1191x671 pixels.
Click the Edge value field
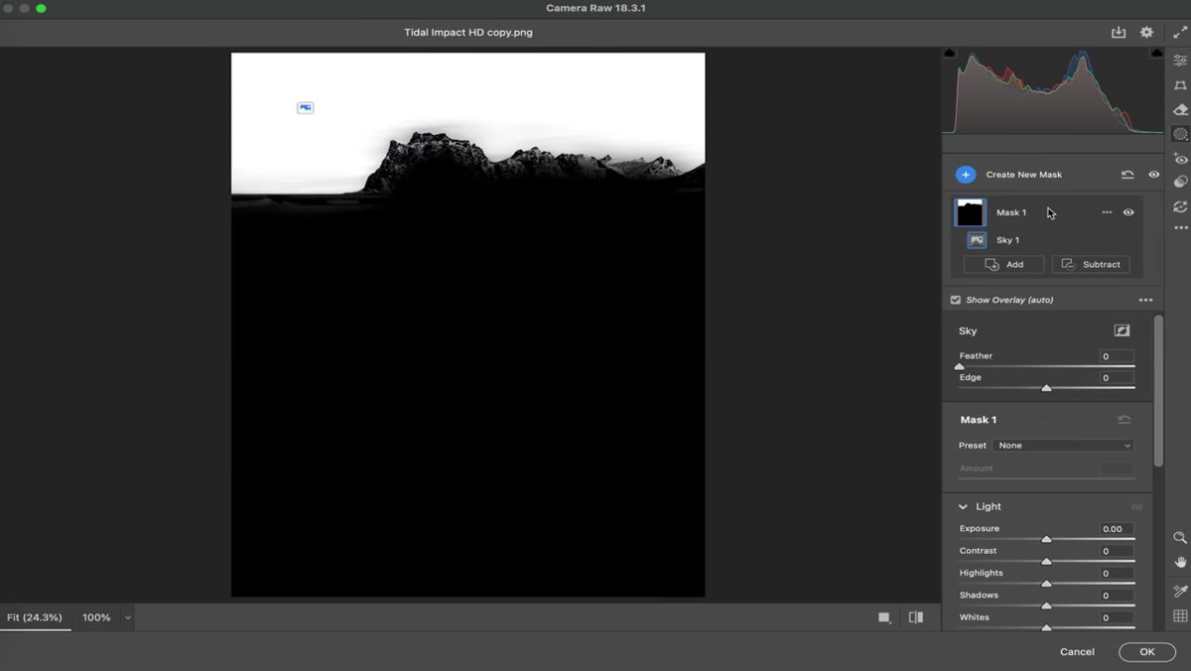(1117, 378)
